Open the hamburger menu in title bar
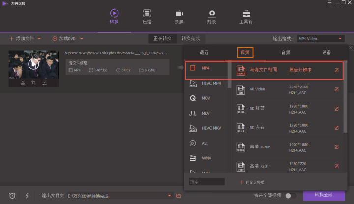 pos(329,3)
